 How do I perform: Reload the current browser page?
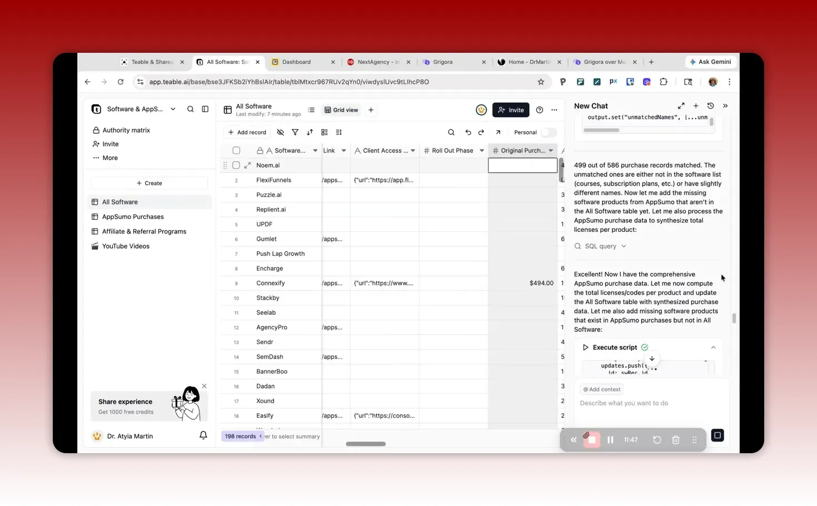121,82
